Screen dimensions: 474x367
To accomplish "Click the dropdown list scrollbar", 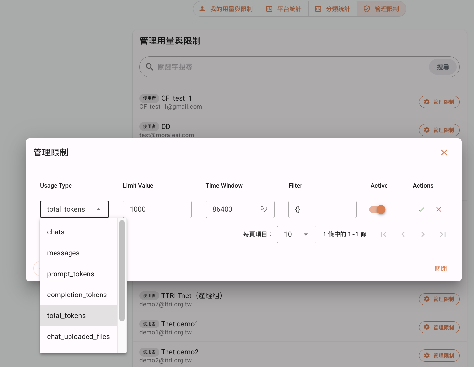I will coord(122,271).
